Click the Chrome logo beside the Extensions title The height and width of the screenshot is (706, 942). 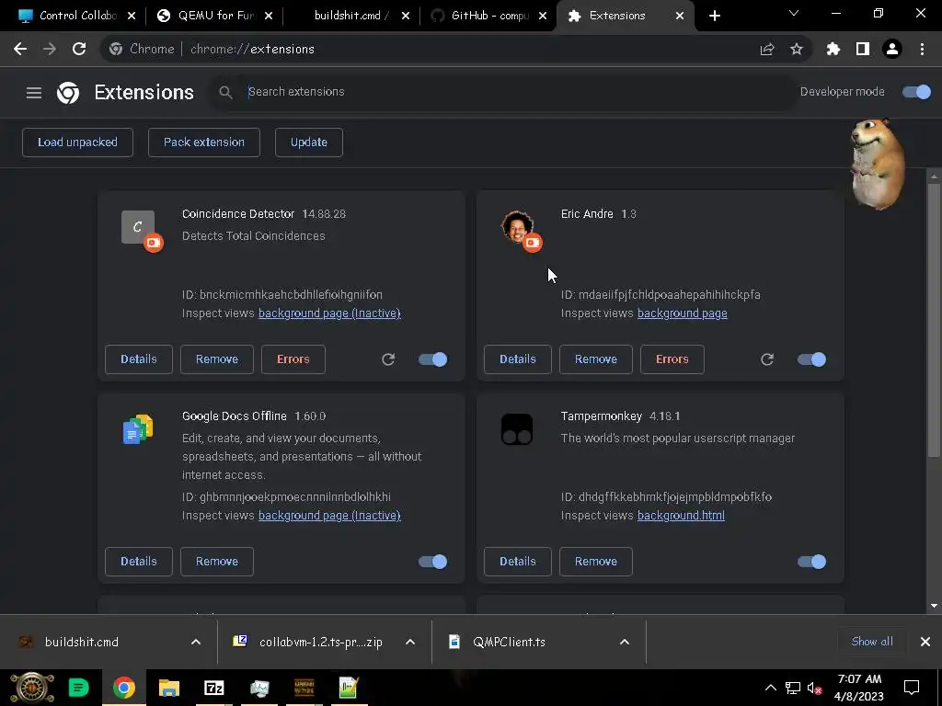(x=68, y=93)
